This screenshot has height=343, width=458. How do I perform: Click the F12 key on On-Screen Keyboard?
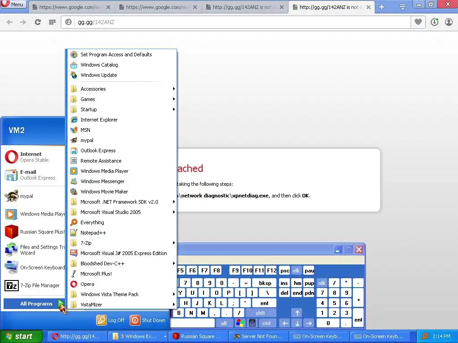[x=271, y=270]
